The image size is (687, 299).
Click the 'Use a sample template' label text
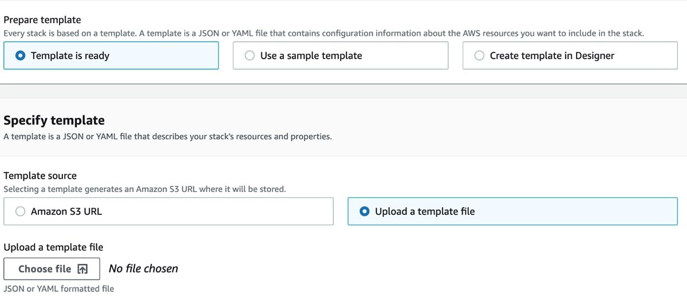coord(311,55)
